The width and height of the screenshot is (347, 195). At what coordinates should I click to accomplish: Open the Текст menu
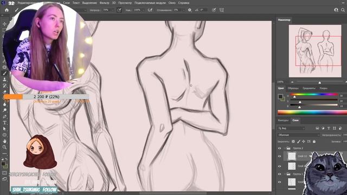76,3
